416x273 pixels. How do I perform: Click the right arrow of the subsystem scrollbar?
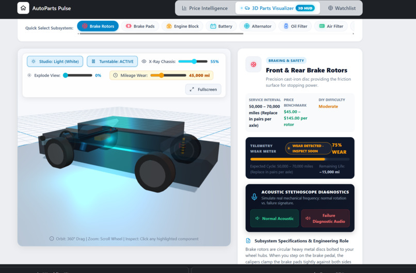[x=353, y=34]
